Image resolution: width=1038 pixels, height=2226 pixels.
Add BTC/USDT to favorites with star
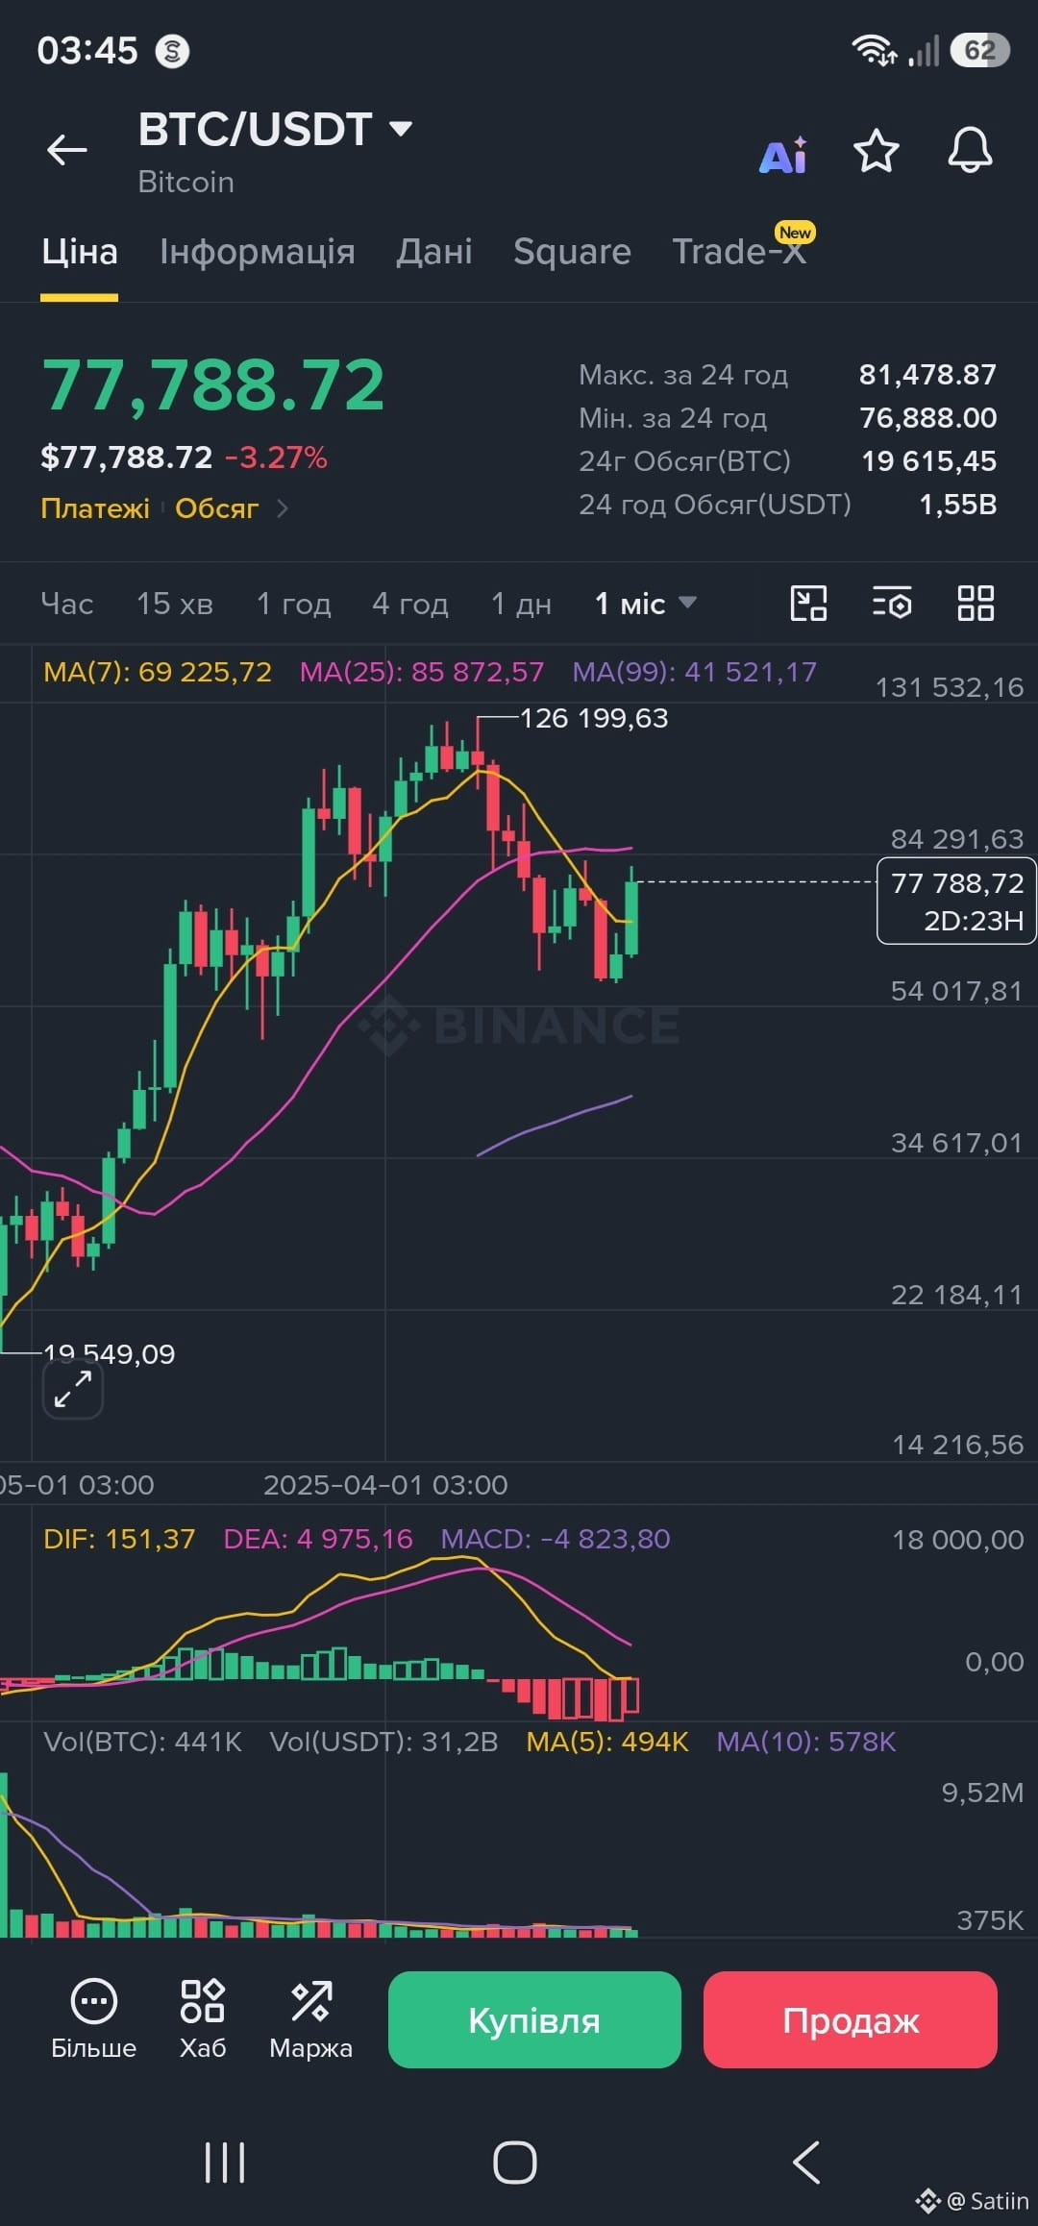click(x=877, y=151)
